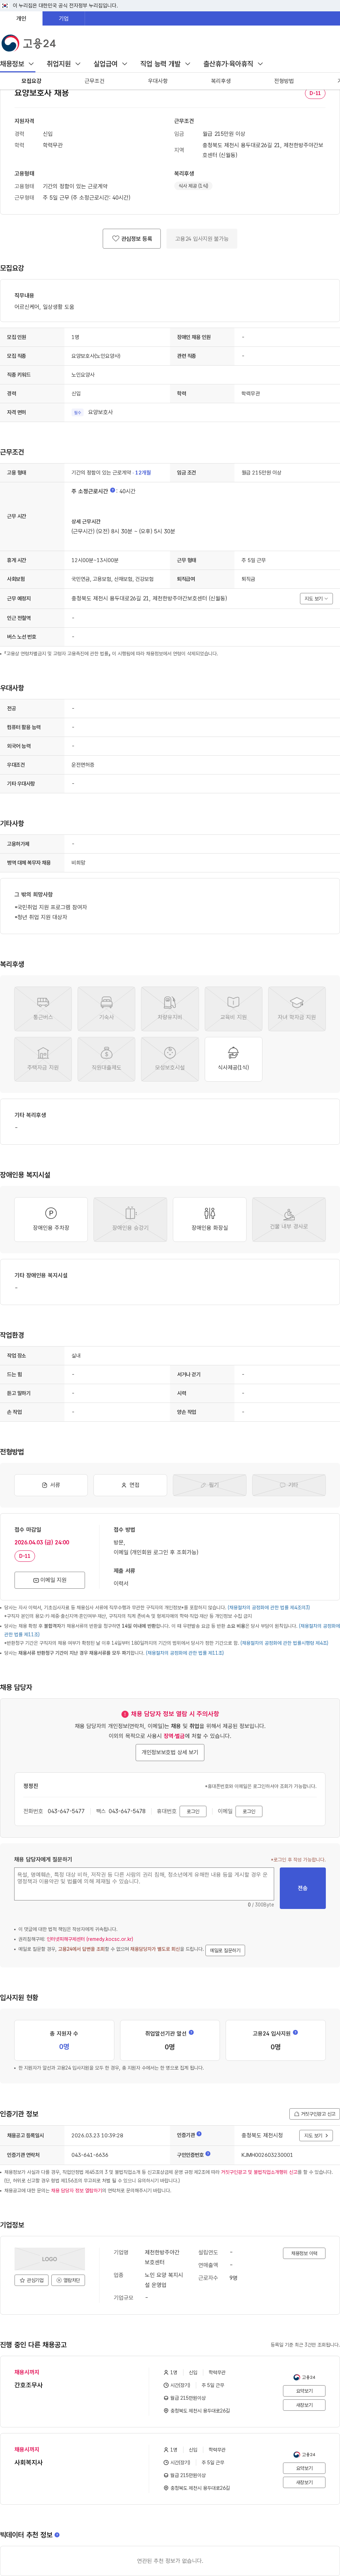The image size is (340, 2576).
Task: Click the 장애인용 주차장 icon
Action: click(51, 1219)
